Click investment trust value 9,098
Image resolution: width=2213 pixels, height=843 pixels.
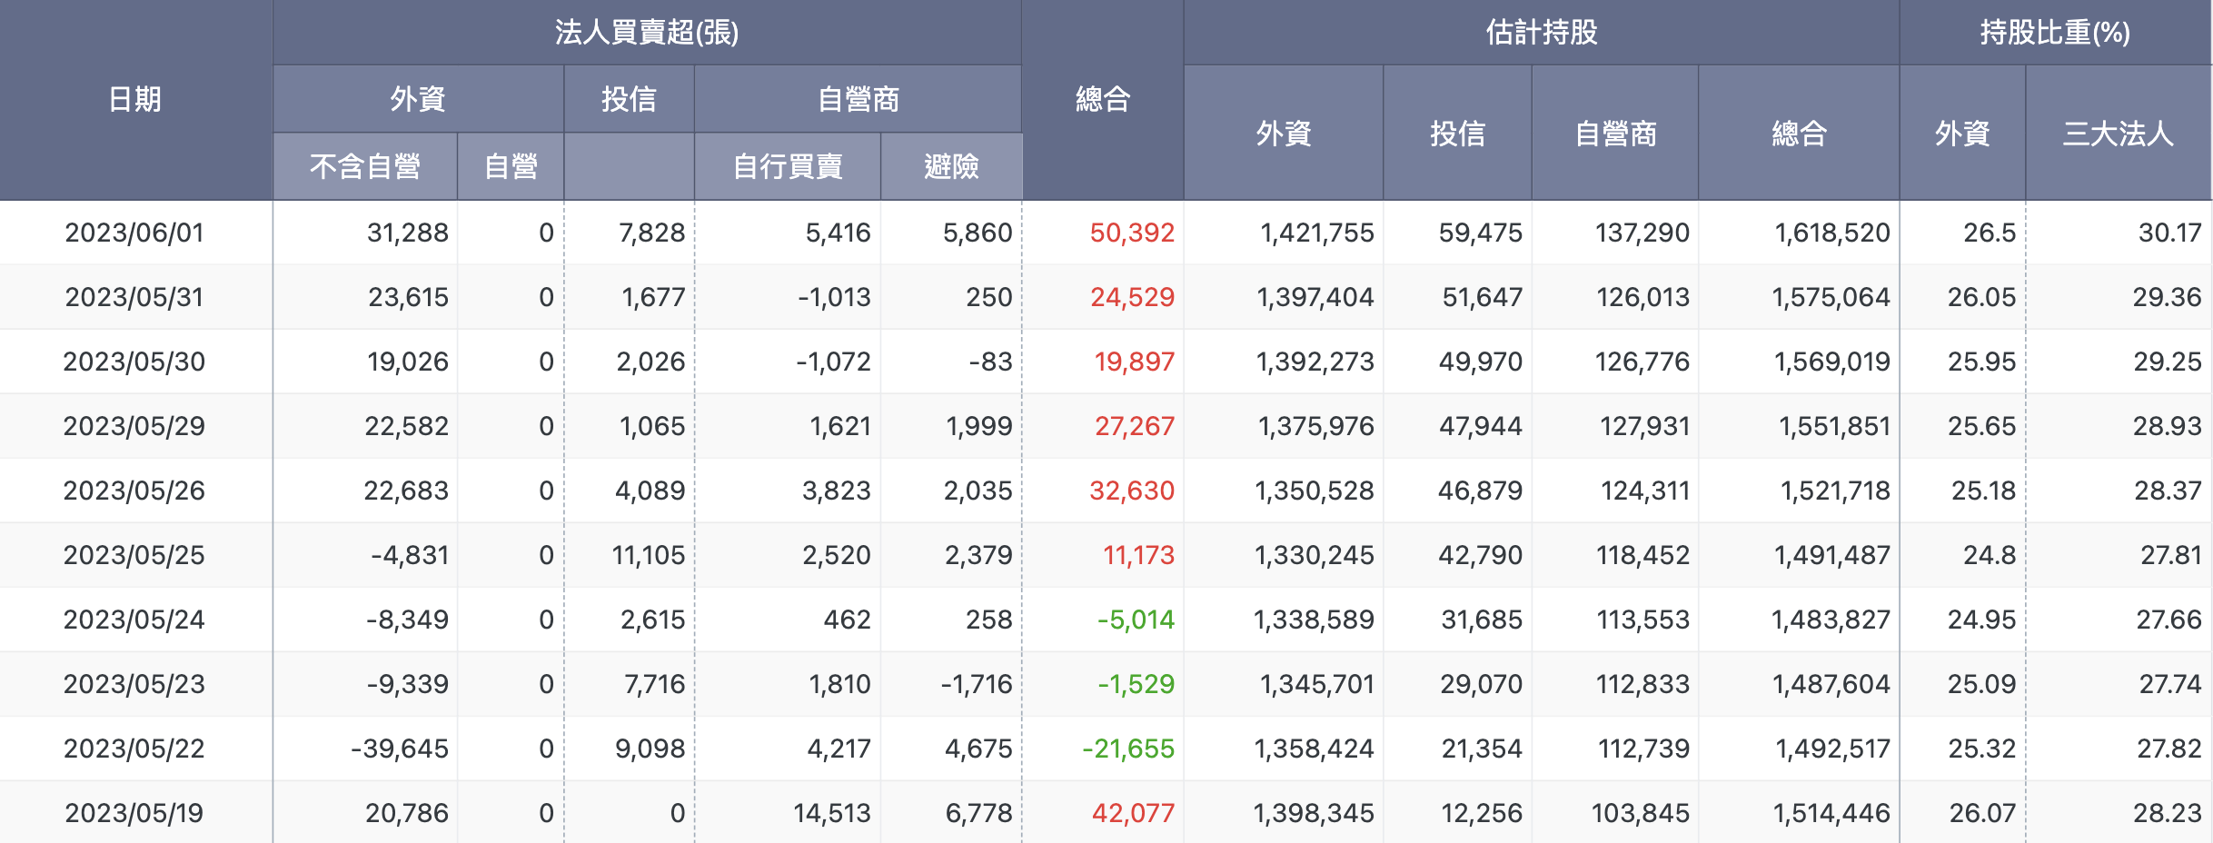pos(650,749)
